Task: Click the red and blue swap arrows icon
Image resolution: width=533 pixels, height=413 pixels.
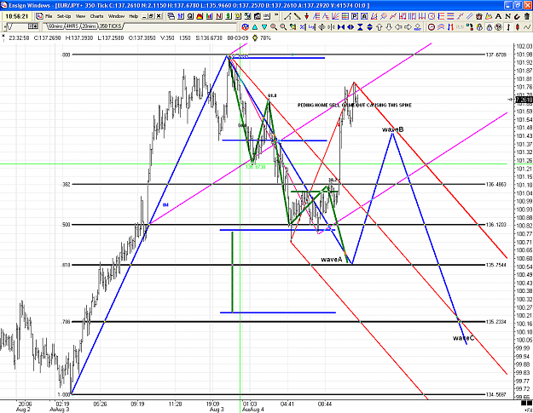Action: (x=450, y=26)
